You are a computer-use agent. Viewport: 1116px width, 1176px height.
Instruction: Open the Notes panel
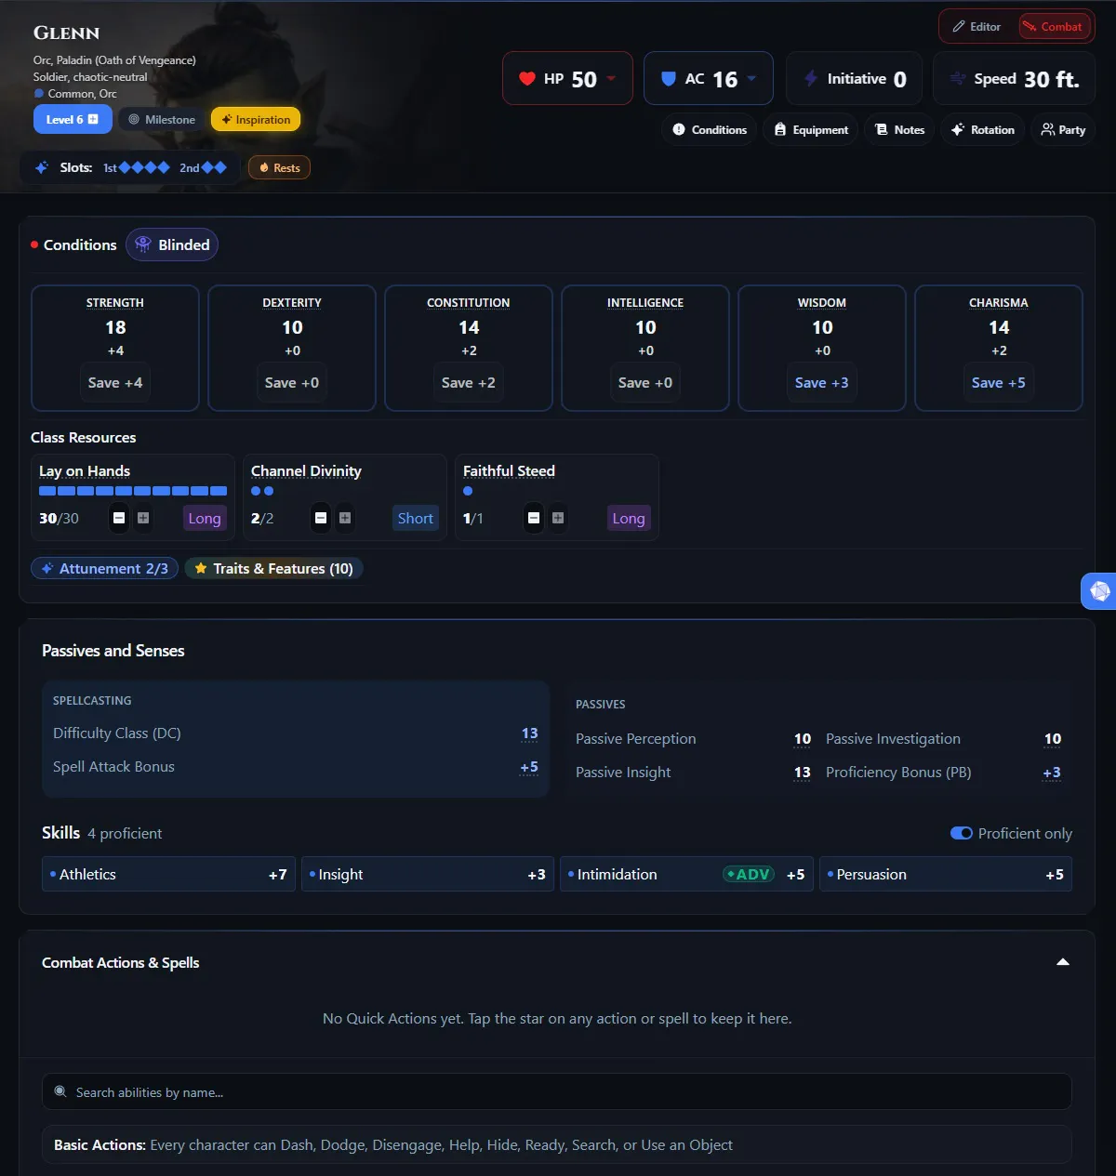[899, 130]
